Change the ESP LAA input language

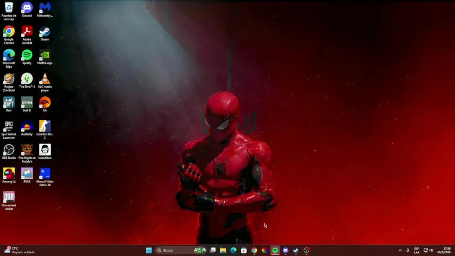pos(417,250)
